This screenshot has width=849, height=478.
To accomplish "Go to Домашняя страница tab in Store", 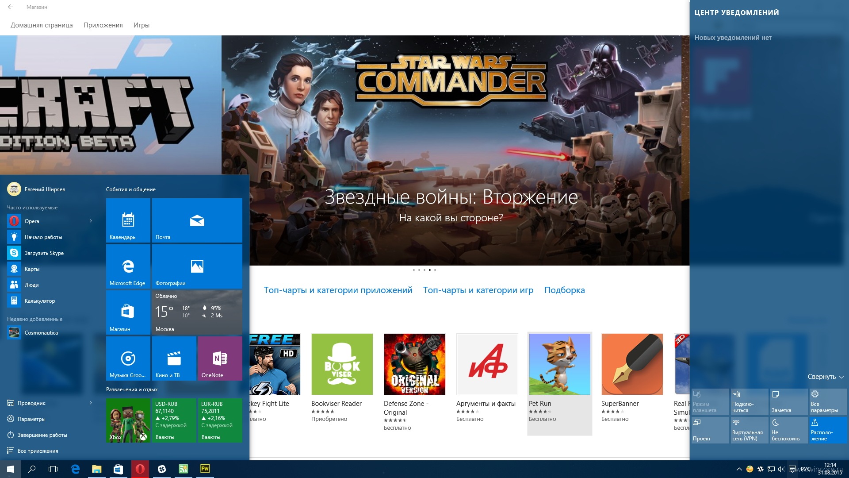I will pyautogui.click(x=42, y=25).
